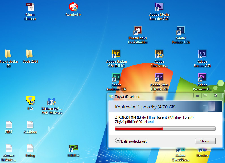Screen dimensions: 225x163
Task: Select the Fixlog text file
Action: pyautogui.click(x=30, y=148)
